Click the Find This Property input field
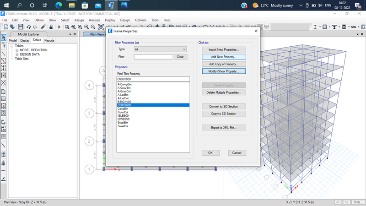 (153, 79)
